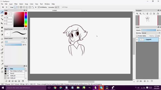The width and height of the screenshot is (161, 90).
Task: Duplicate the layer in the Layer panel
Action: 145,81
